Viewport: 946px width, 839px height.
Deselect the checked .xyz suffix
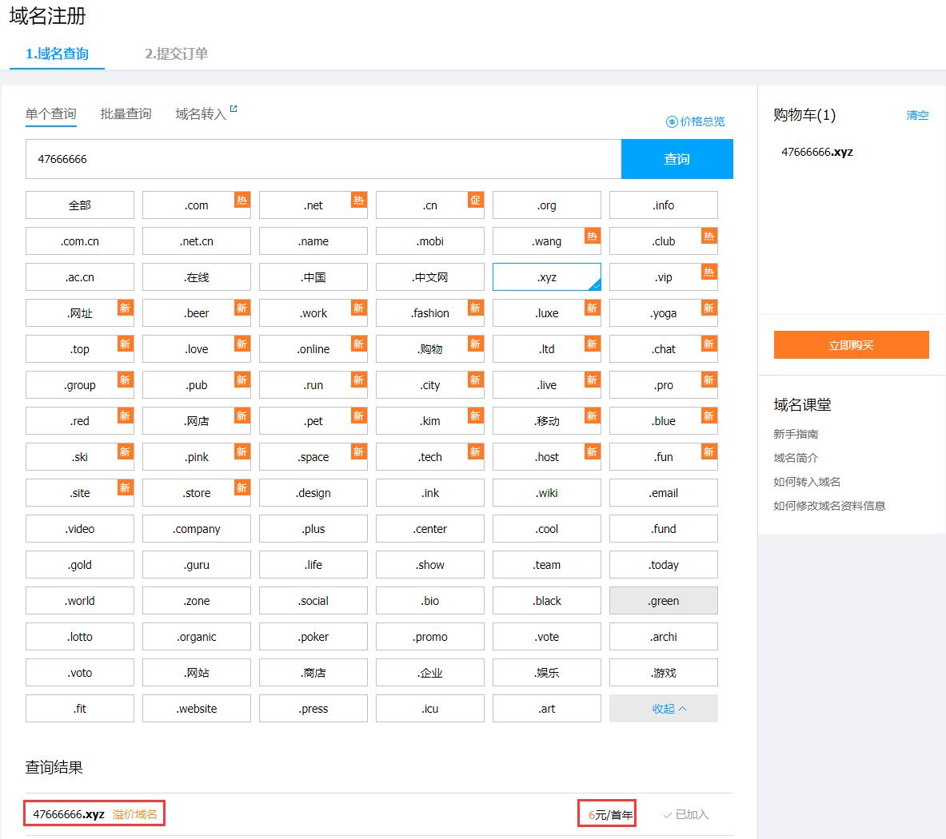click(547, 277)
